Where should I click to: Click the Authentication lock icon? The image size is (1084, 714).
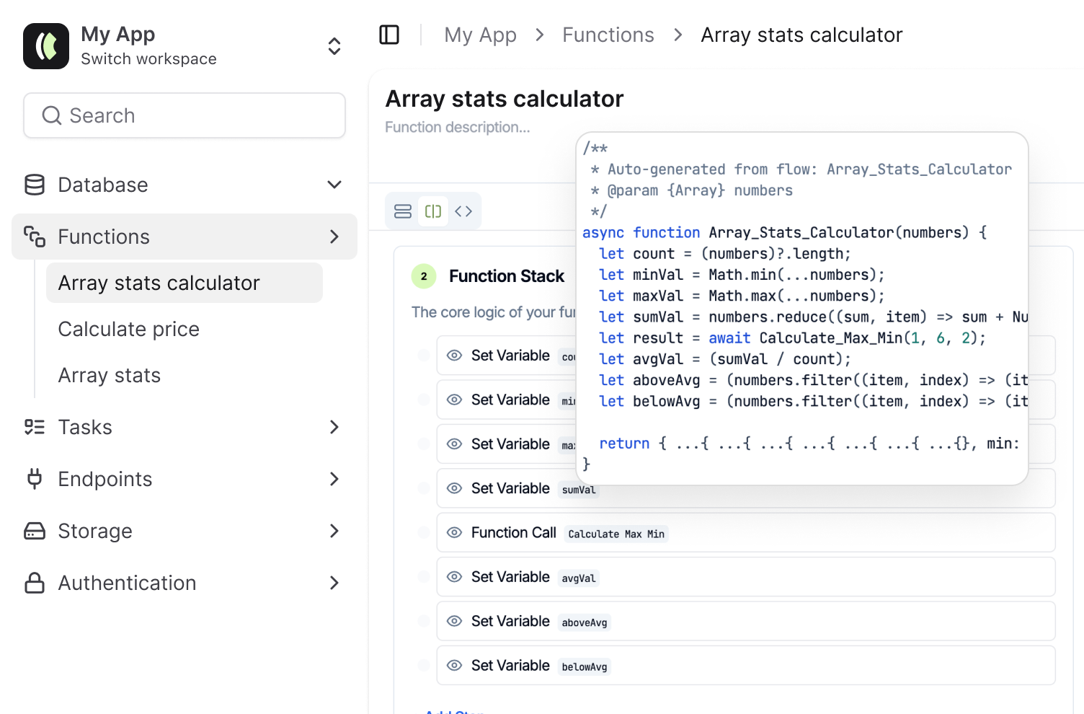point(35,583)
